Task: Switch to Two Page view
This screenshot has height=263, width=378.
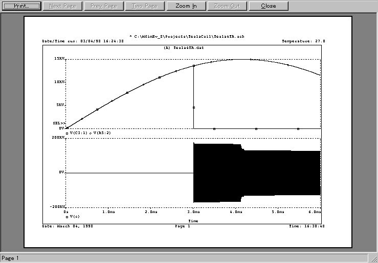Action: point(144,6)
